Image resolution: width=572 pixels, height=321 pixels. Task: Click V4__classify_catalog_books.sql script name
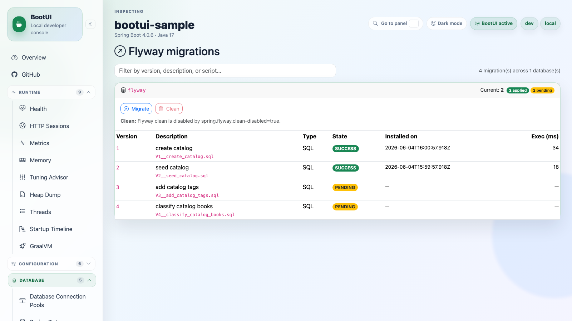pos(195,215)
